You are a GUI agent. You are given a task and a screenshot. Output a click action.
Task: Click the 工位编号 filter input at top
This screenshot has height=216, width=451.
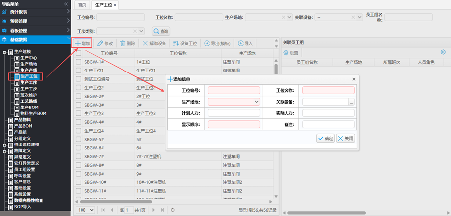[x=121, y=18]
